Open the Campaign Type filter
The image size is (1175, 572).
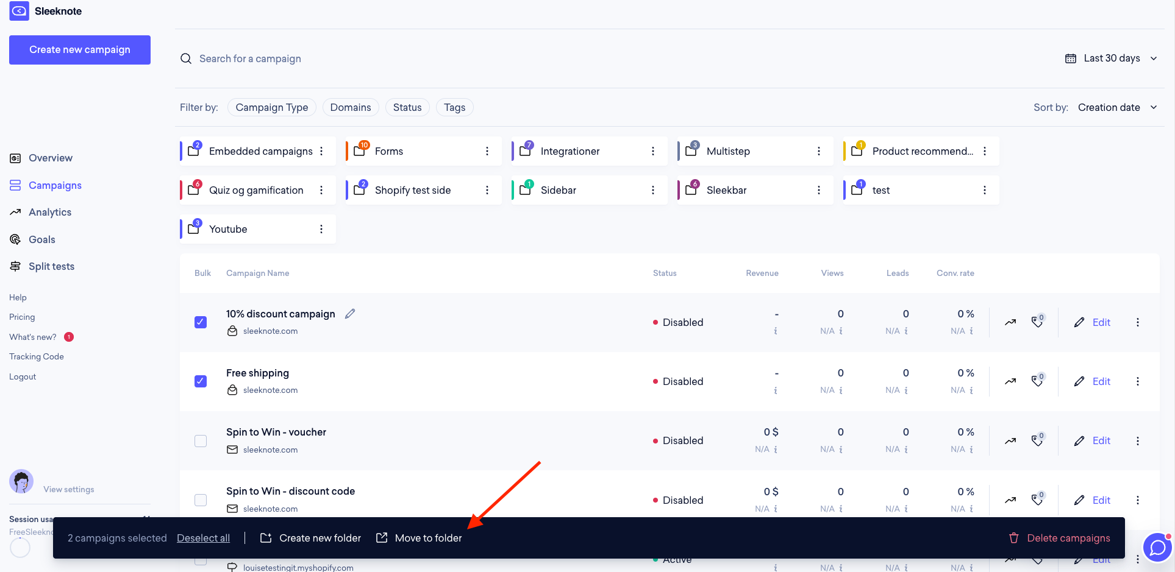tap(272, 107)
